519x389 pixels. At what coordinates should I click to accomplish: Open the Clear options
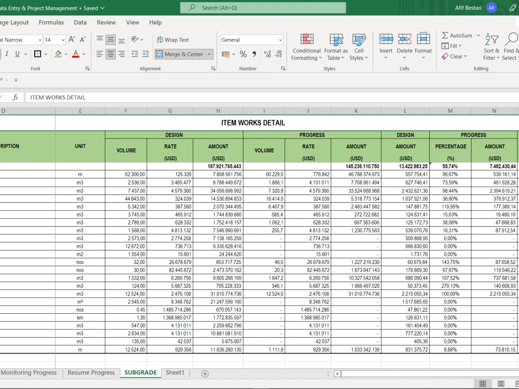(455, 57)
